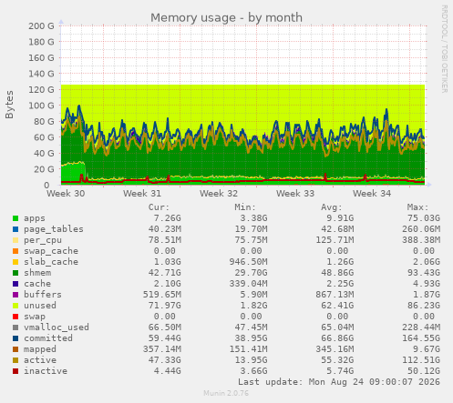
Task: Click the page_tables max value 260.06M
Action: point(421,229)
